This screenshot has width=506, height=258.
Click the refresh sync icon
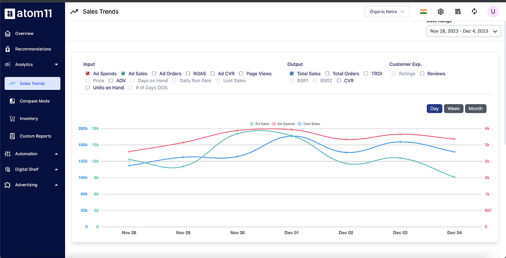click(x=474, y=12)
